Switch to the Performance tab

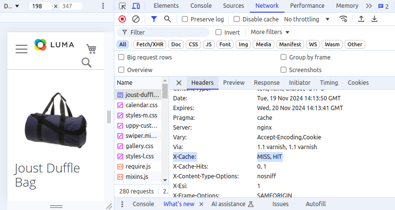coord(307,6)
